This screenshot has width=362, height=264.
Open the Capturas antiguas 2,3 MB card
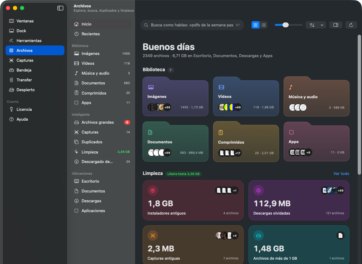tap(193, 245)
